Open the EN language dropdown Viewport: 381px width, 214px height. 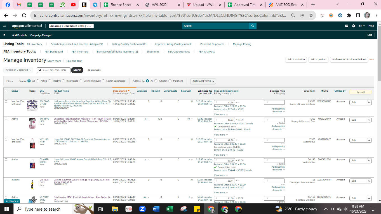362,26
